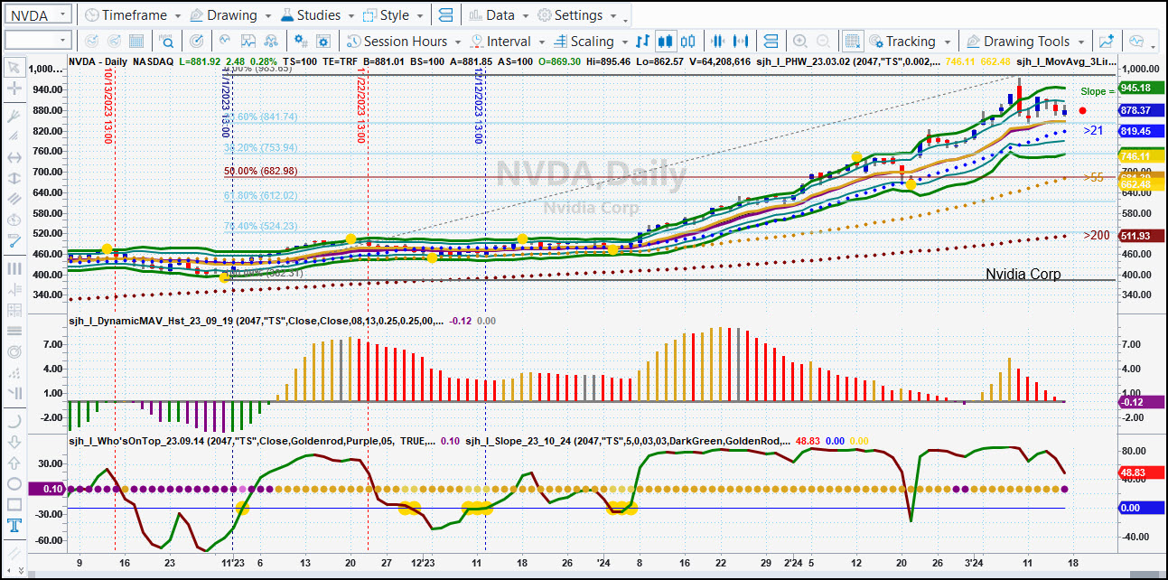The height and width of the screenshot is (580, 1168).
Task: Select the pointer cursor tool in left sidebar
Action: 14,67
